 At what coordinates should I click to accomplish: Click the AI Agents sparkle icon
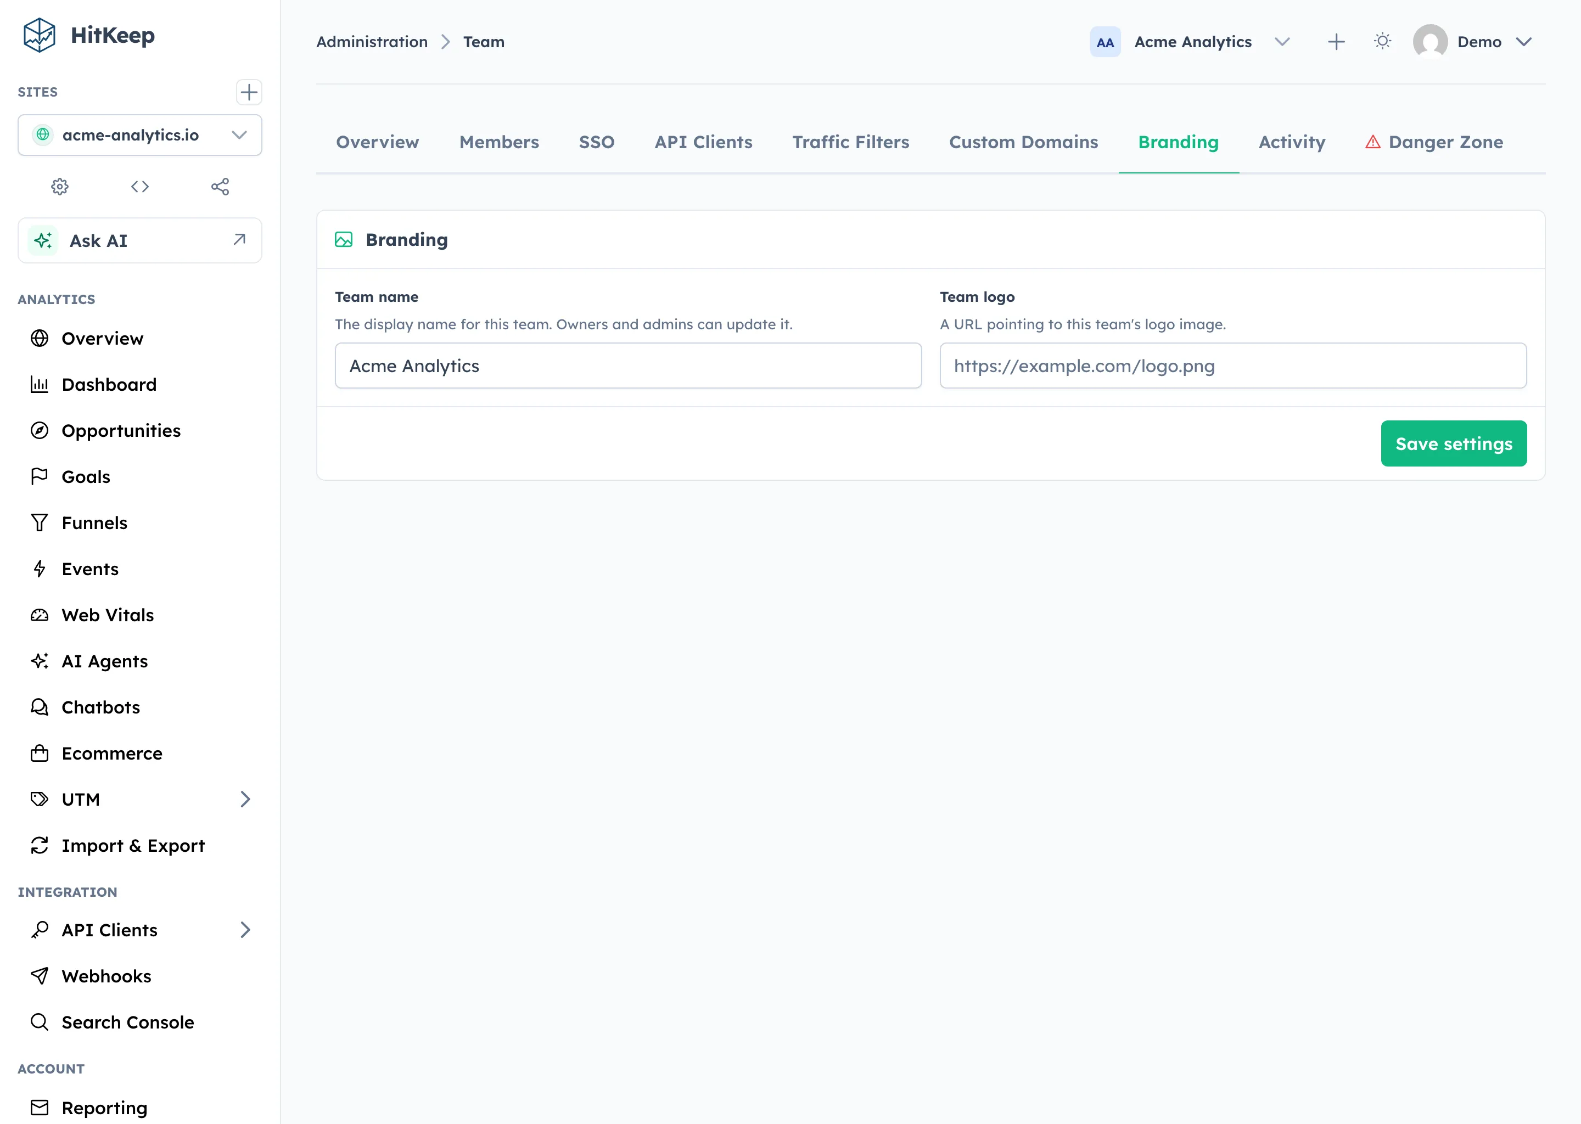click(40, 661)
